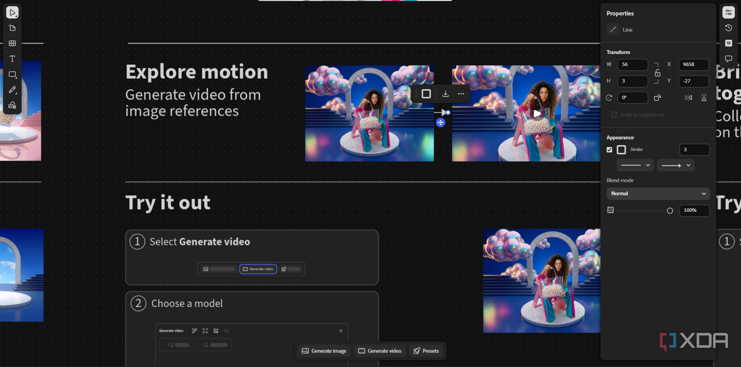
Task: Open more options in floating toolbar
Action: [461, 94]
